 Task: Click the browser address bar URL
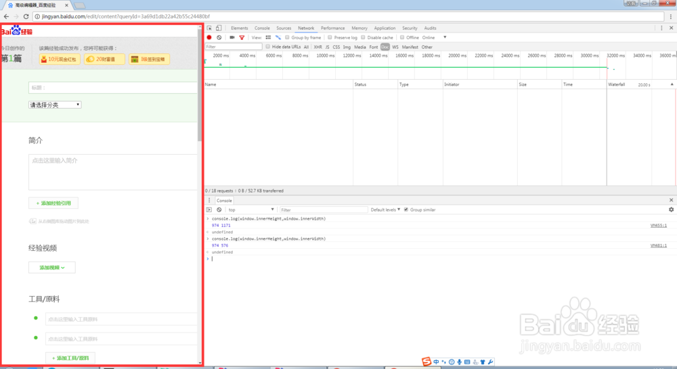[126, 16]
